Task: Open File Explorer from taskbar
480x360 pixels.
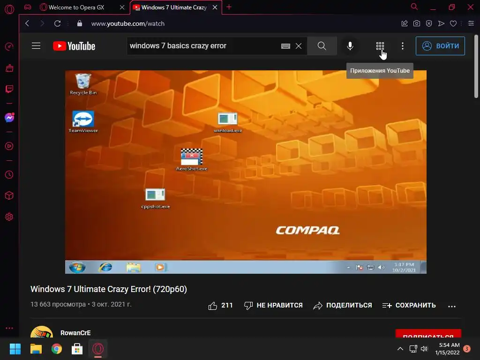Action: click(x=36, y=349)
